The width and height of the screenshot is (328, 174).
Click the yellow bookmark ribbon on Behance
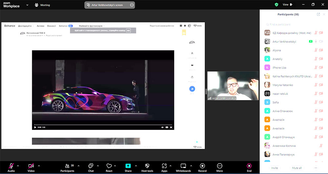pyautogui.click(x=184, y=32)
